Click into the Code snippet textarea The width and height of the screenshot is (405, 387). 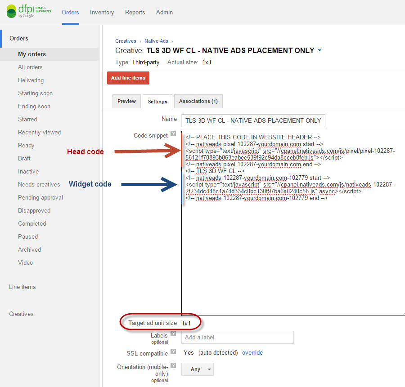tap(293, 223)
